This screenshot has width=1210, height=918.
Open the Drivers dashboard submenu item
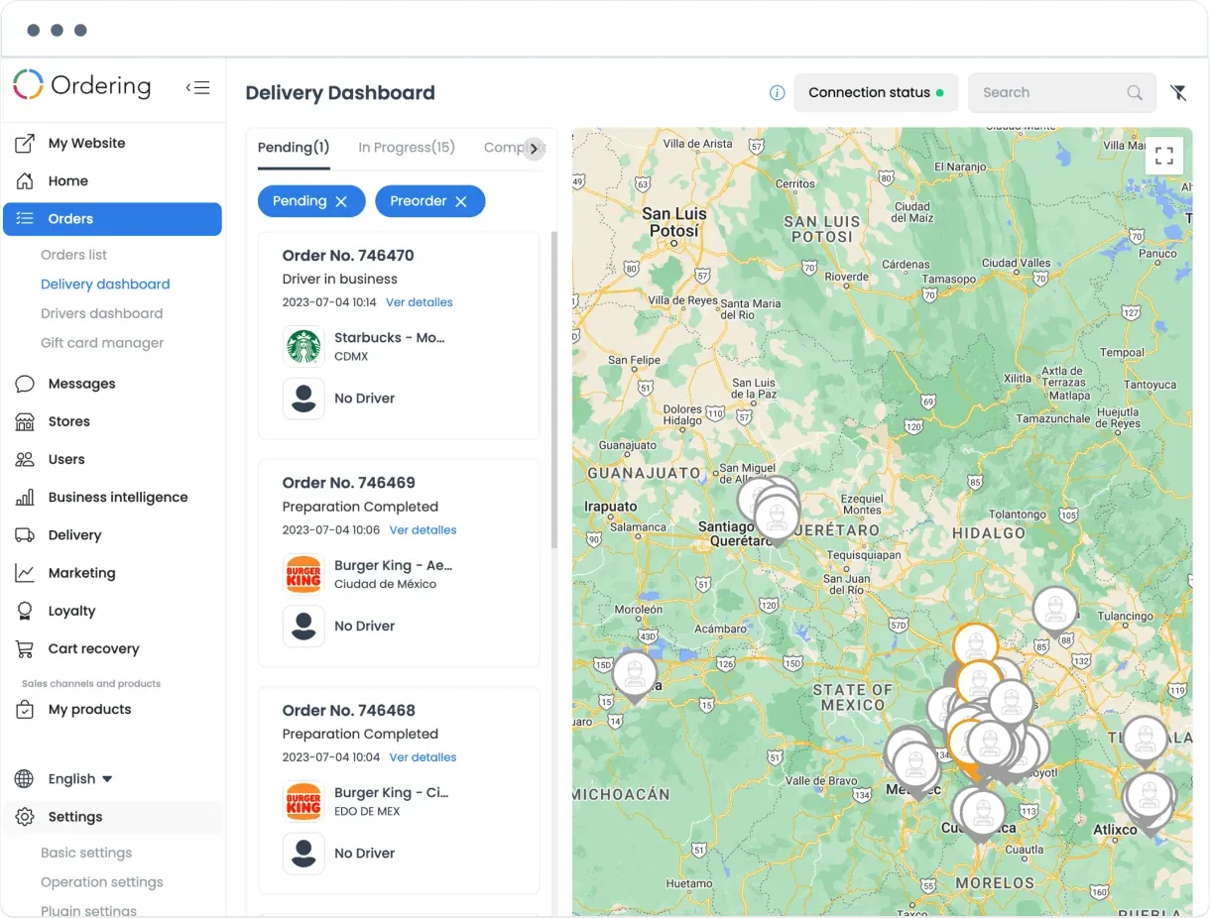click(101, 313)
